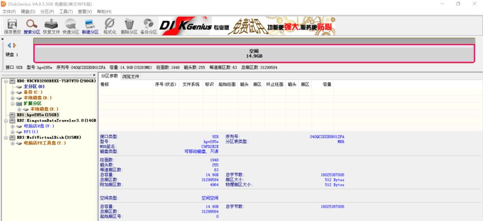Click 附加扇区数 value 4984
The width and height of the screenshot is (483, 221).
[x=214, y=185]
